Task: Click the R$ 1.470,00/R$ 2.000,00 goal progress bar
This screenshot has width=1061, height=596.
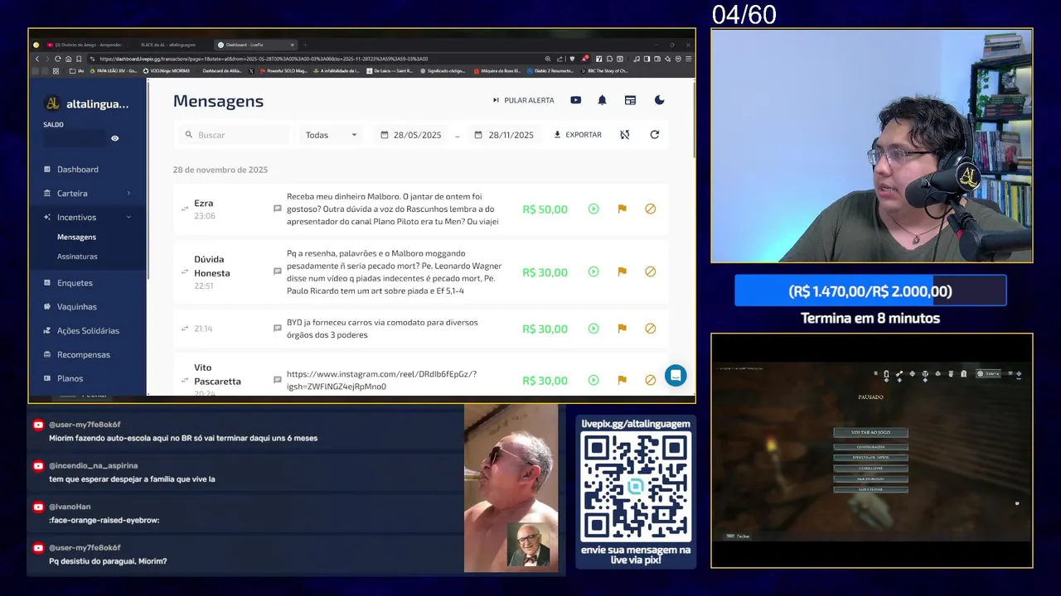Action: tap(870, 291)
